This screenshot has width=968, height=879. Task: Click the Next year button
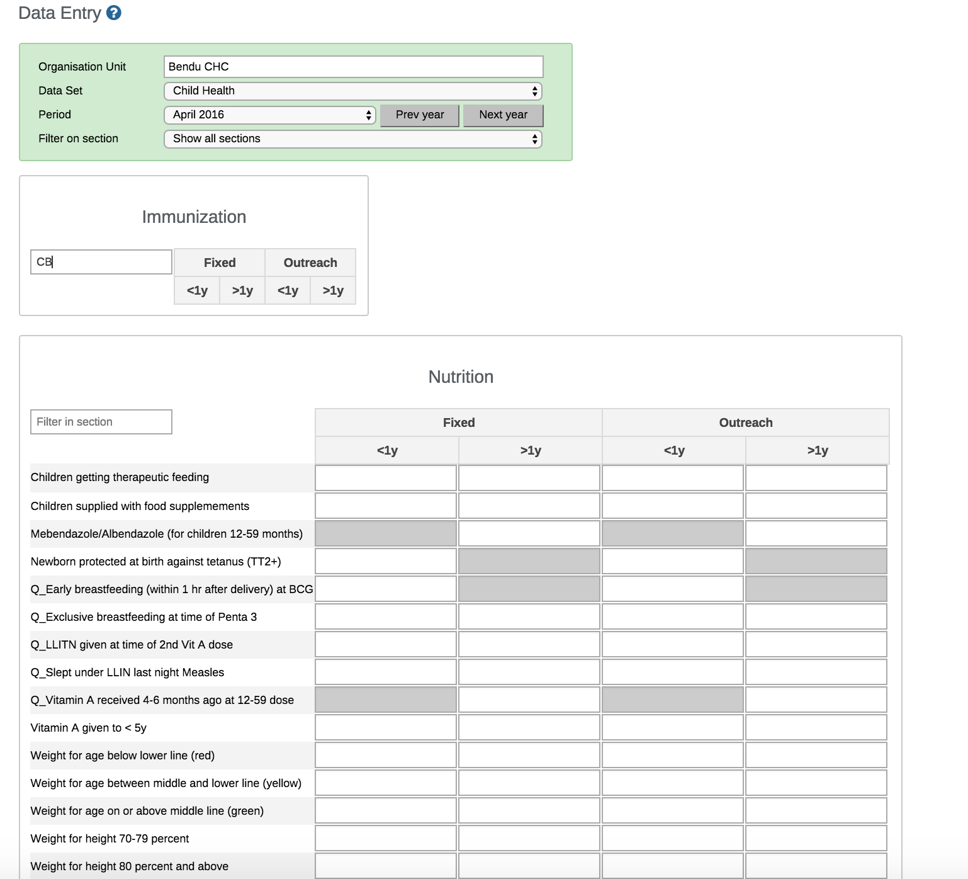(503, 115)
